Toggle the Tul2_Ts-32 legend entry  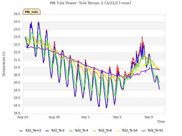(152, 131)
